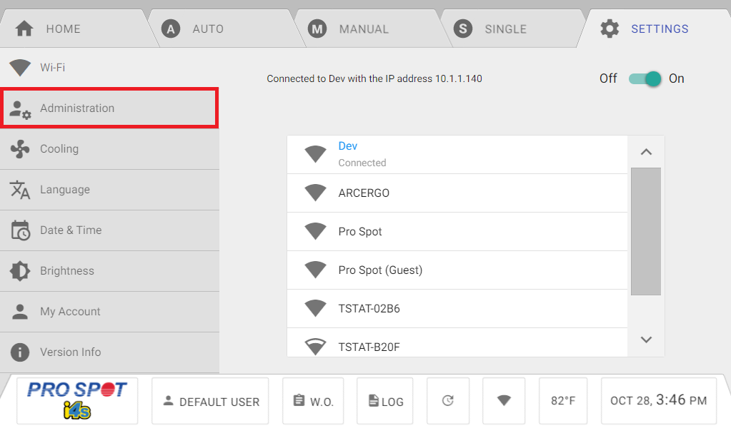Open the Home tab

tap(74, 29)
